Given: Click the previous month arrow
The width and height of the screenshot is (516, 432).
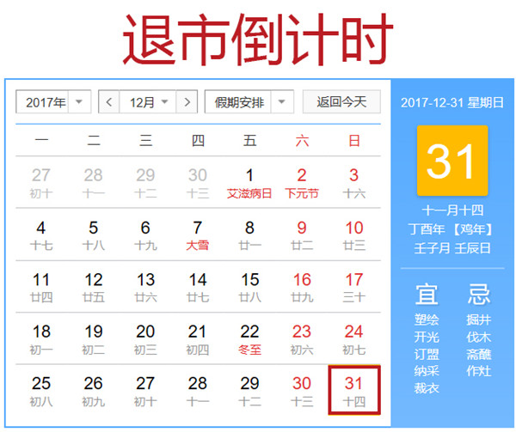Looking at the screenshot, I should click(x=109, y=102).
